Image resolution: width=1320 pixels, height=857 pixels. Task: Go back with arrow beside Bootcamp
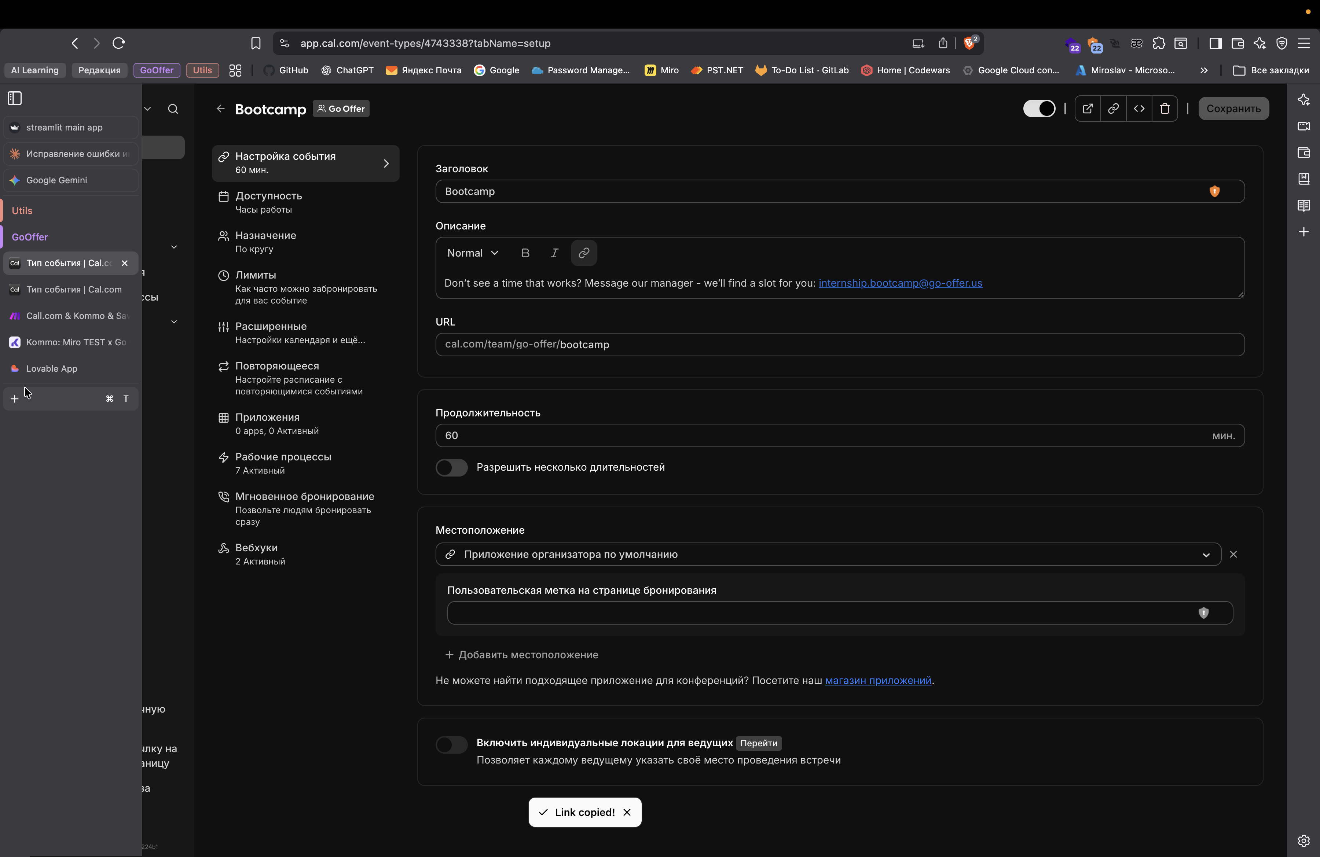[221, 108]
